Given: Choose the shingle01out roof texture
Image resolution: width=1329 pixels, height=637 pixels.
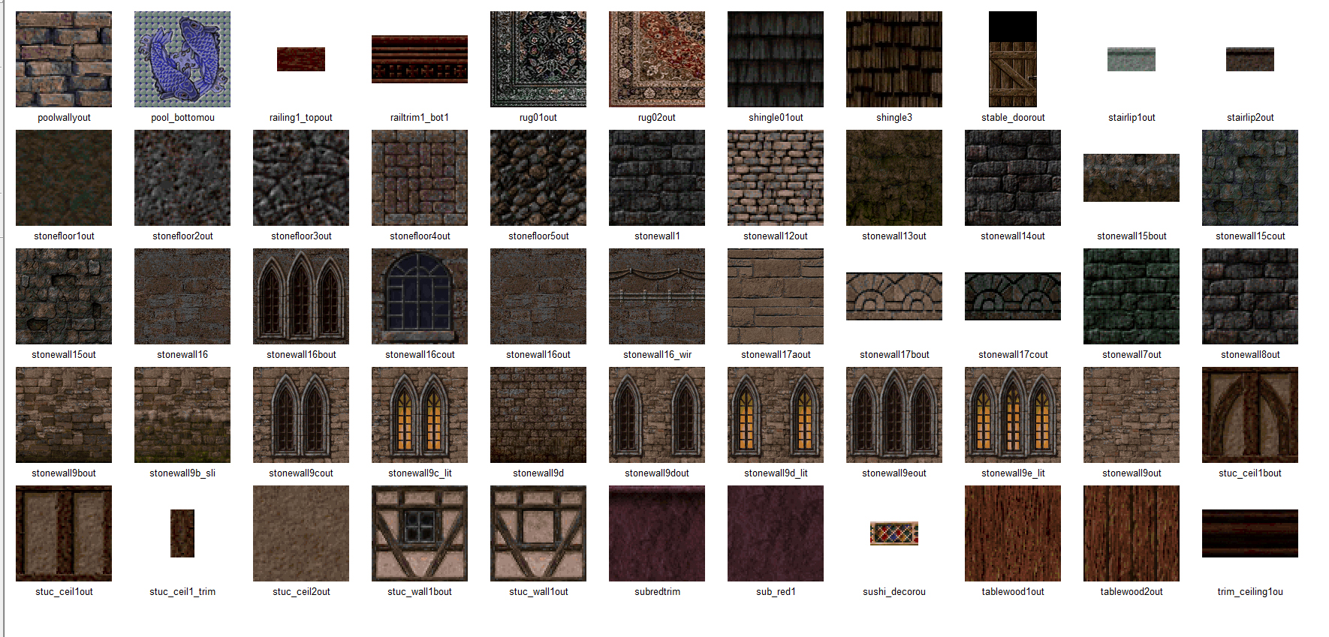Looking at the screenshot, I should click(776, 59).
